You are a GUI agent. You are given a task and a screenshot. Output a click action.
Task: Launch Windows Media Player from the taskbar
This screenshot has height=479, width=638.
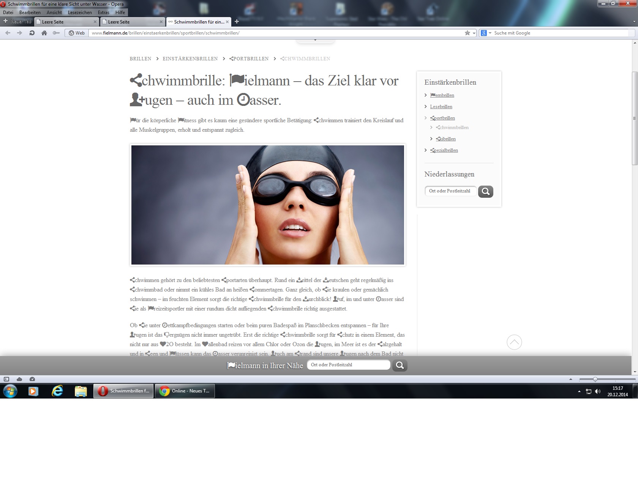tap(33, 391)
